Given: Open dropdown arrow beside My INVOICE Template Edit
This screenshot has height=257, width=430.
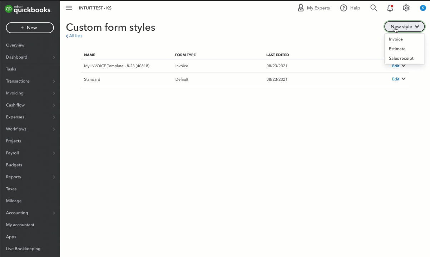Looking at the screenshot, I should point(404,66).
